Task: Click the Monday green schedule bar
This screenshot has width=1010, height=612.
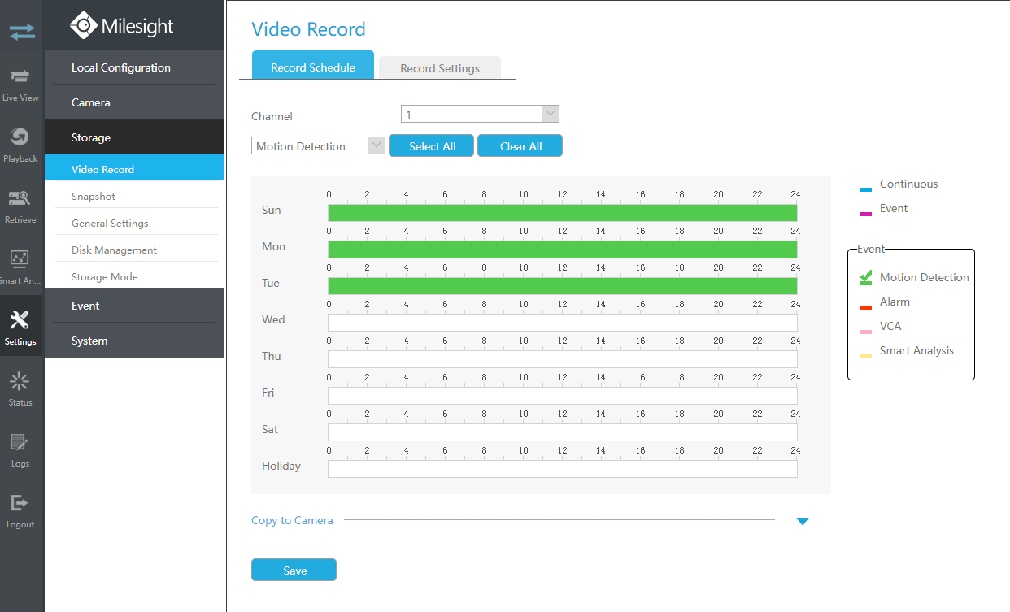Action: coord(563,250)
